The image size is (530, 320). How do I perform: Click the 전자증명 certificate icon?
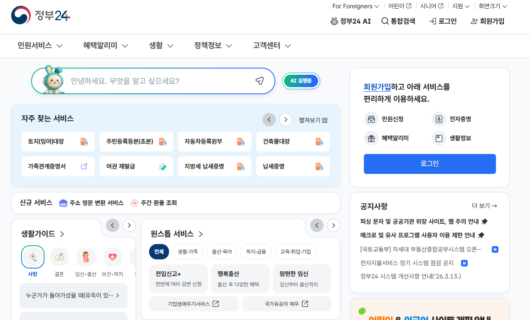439,119
